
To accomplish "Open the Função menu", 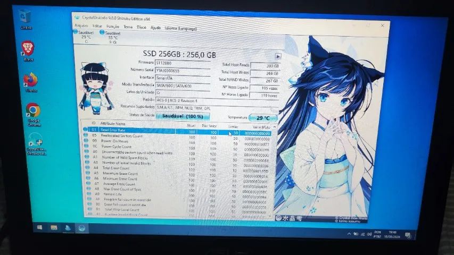I will [113, 27].
